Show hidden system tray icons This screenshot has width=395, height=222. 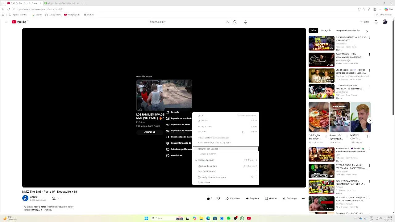pos(355,218)
